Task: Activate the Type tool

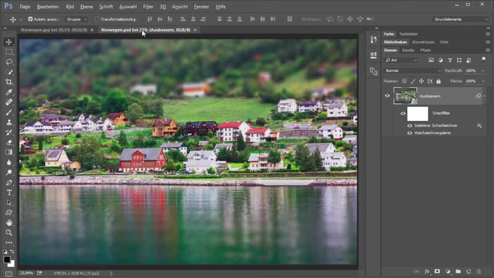Action: click(9, 193)
